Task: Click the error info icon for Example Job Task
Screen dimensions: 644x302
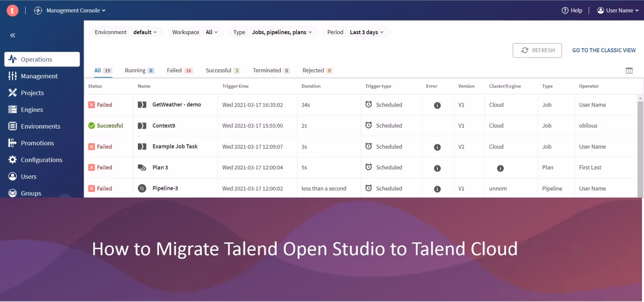Action: coord(437,147)
